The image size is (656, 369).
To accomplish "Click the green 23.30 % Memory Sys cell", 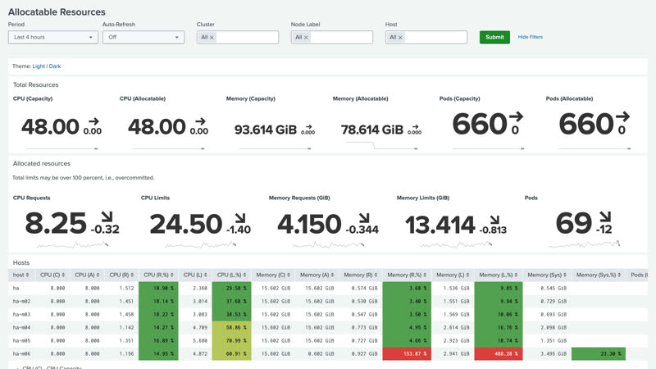I will (x=599, y=353).
